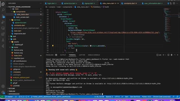Open the Extensions view

pyautogui.click(x=3, y=34)
